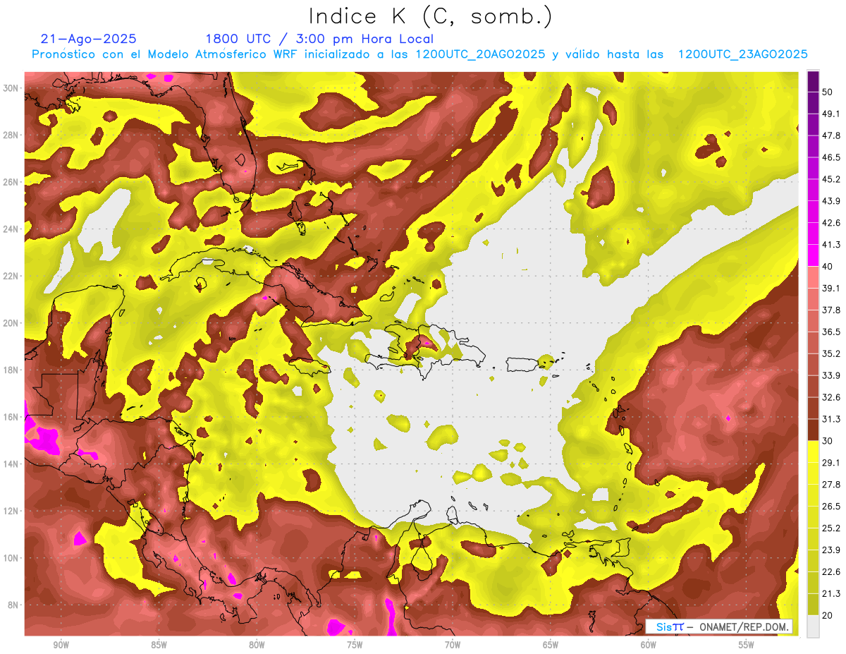Click latitude label "24N"
The width and height of the screenshot is (846, 654).
point(12,229)
